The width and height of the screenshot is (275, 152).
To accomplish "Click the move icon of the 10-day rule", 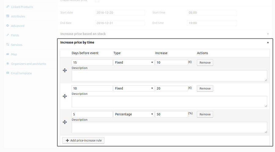I will point(65,96).
